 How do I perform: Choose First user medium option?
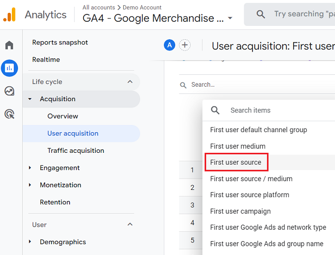pyautogui.click(x=238, y=146)
